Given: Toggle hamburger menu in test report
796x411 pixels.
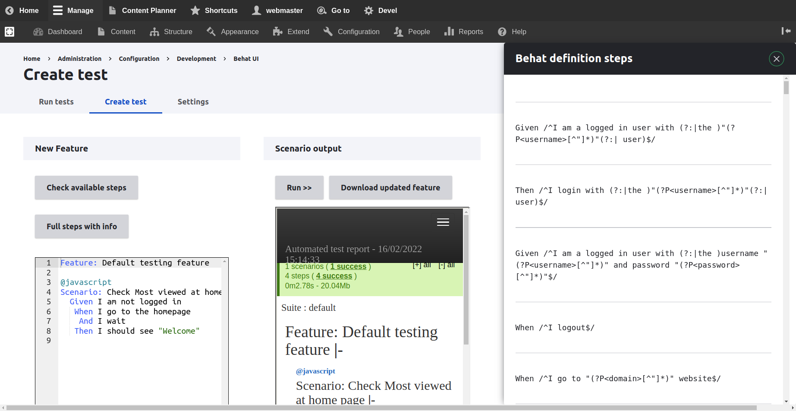Looking at the screenshot, I should pos(443,222).
